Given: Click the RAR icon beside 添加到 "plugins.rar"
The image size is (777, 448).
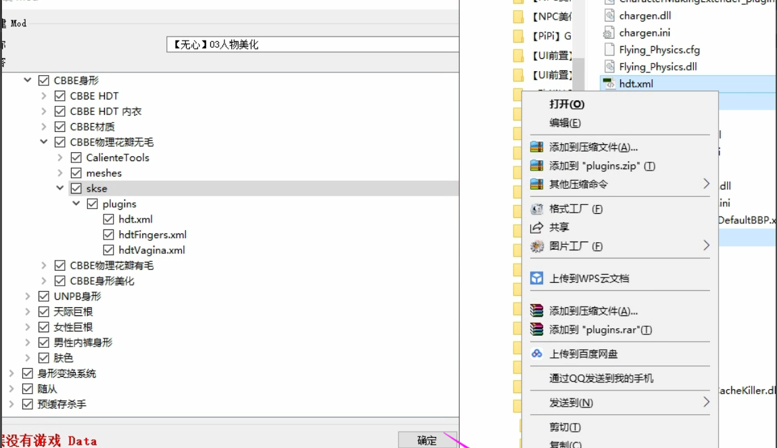Looking at the screenshot, I should point(537,330).
